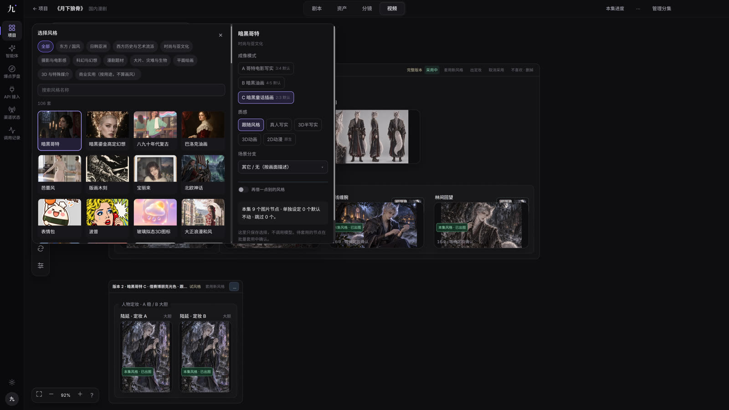729x410 pixels.
Task: Expand version 2 options ellipsis button
Action: [x=234, y=287]
